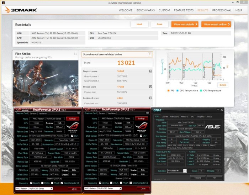Click the 3DMark logo in the header
The height and width of the screenshot is (195, 249).
[x=21, y=10]
